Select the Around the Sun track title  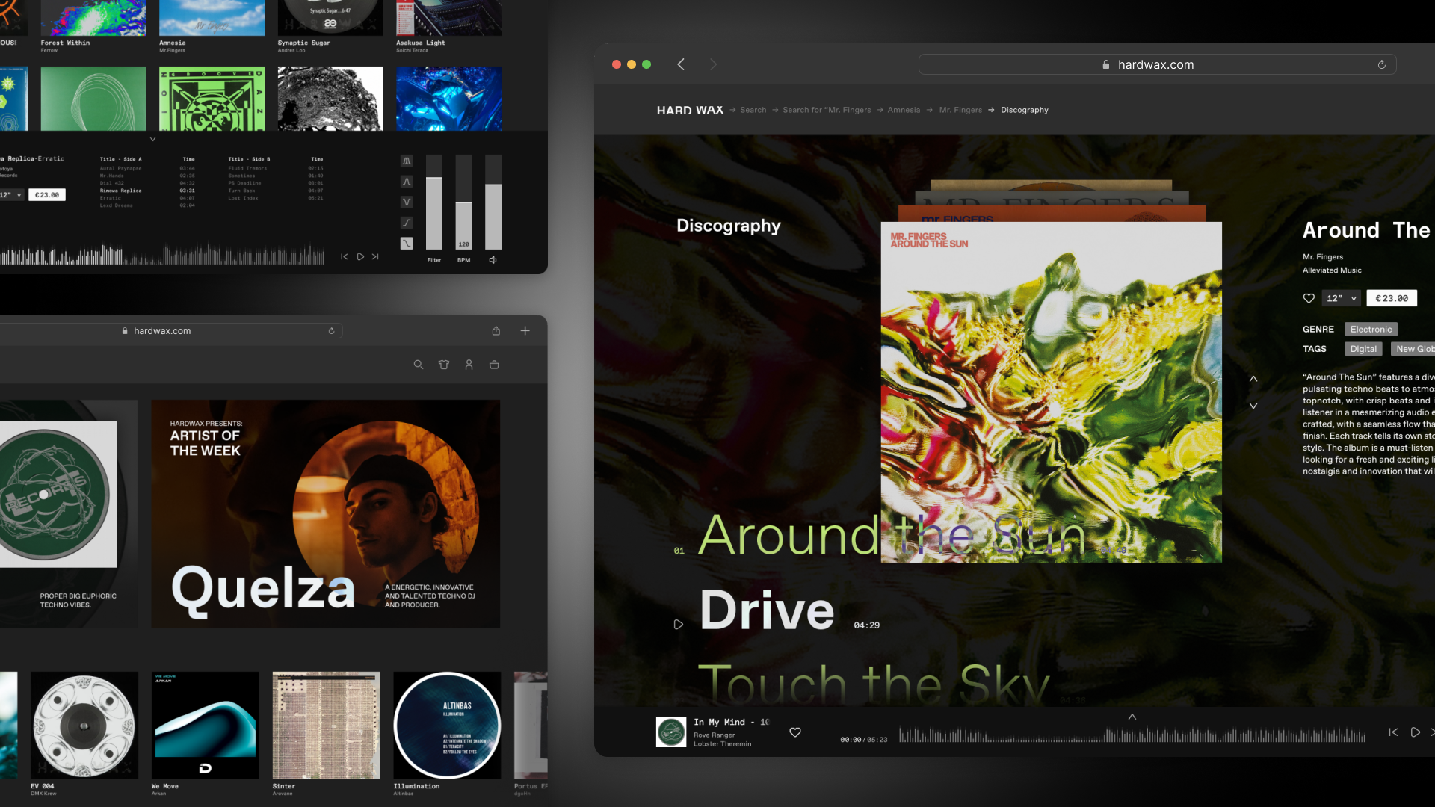click(x=892, y=537)
